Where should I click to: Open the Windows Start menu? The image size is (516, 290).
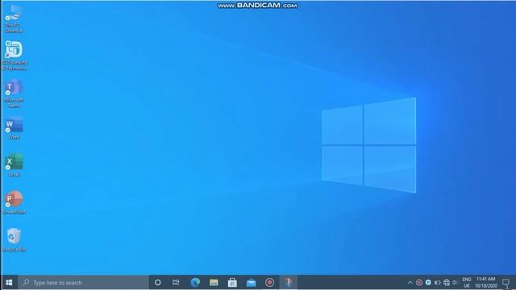click(9, 283)
